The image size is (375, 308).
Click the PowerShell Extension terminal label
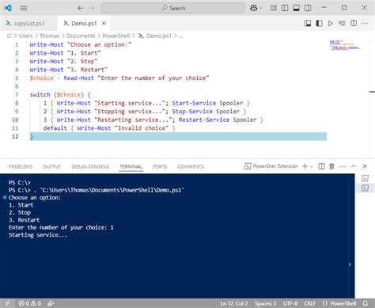click(271, 166)
